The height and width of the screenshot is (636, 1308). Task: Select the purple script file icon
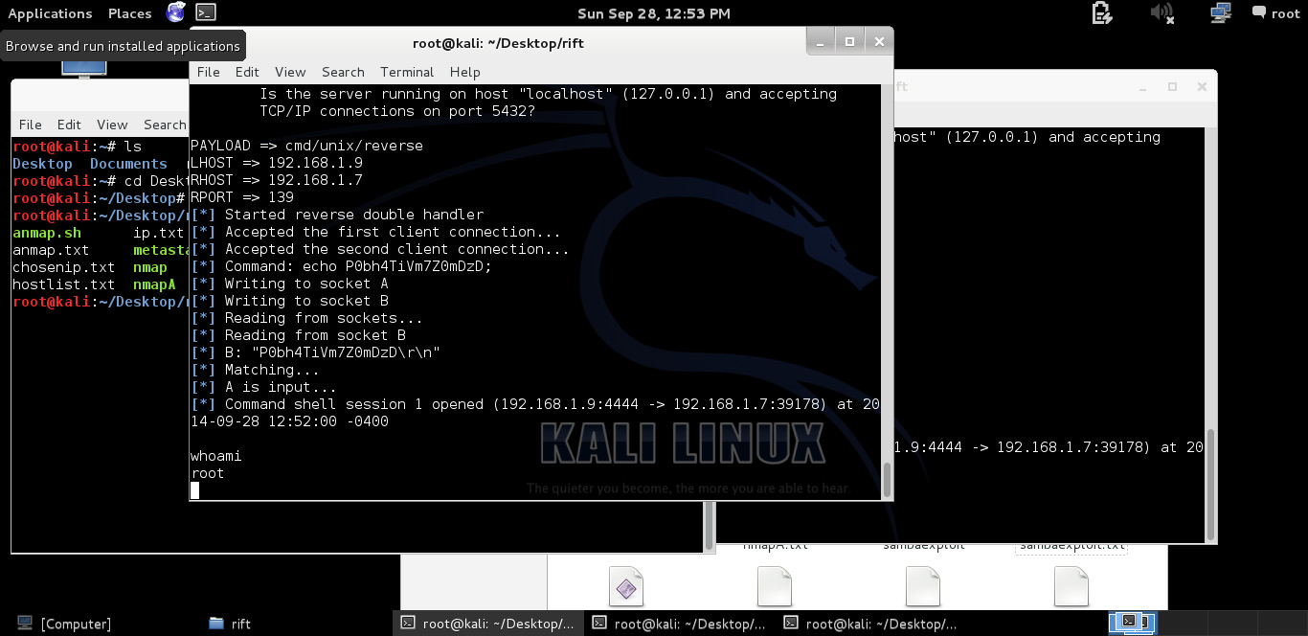[x=626, y=585]
